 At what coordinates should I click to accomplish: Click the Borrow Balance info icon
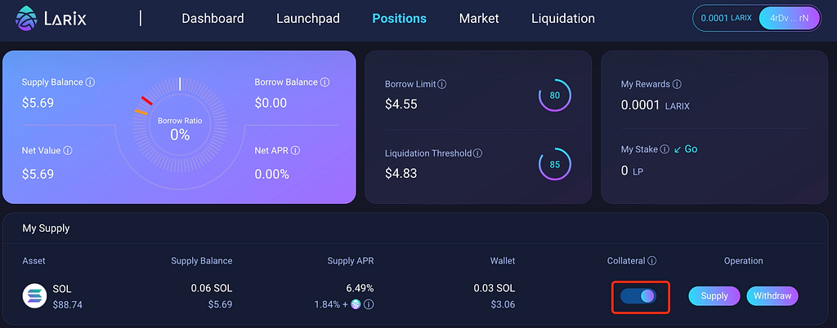[325, 82]
